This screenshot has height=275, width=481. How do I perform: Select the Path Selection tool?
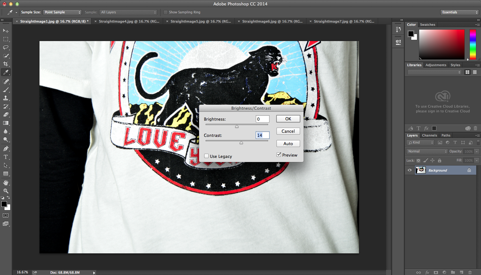(x=6, y=165)
